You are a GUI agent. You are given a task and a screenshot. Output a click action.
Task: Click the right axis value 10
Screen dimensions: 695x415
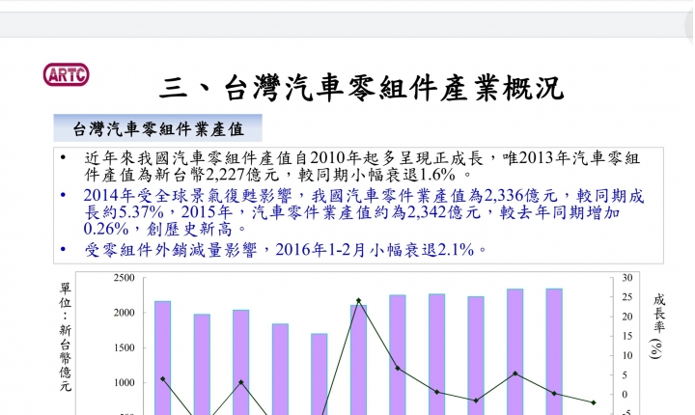point(627,355)
